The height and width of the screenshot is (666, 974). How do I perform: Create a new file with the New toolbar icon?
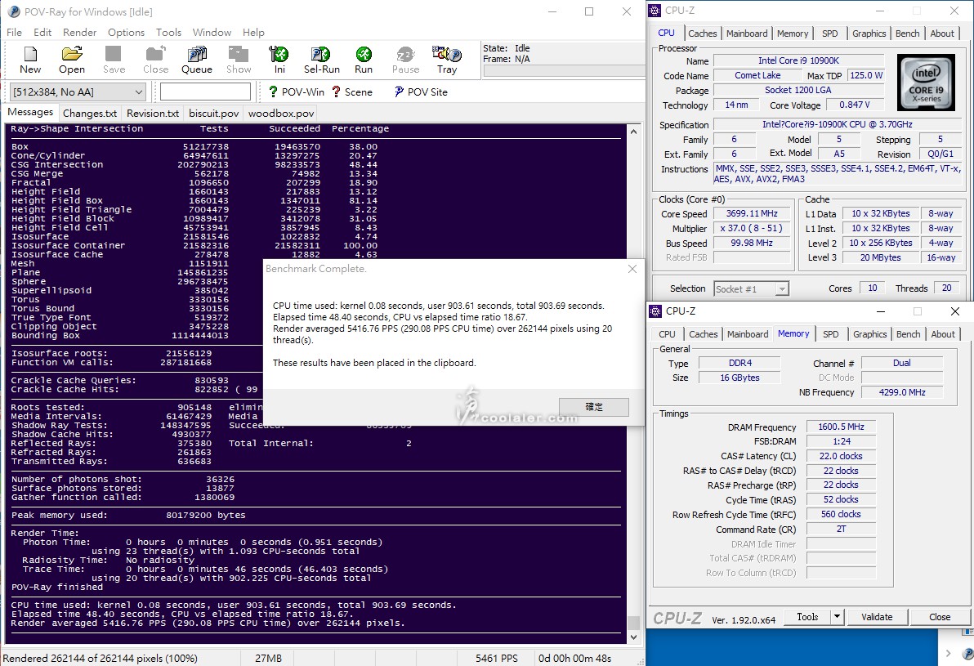(29, 60)
